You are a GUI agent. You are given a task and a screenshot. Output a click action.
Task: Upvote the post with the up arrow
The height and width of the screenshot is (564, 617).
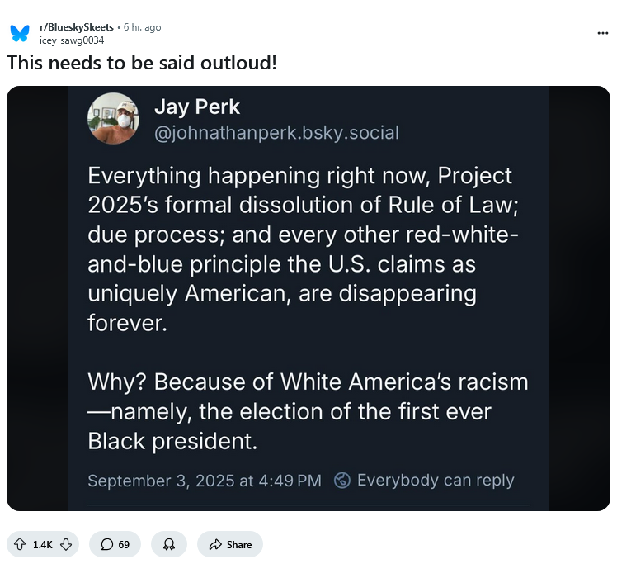(20, 544)
